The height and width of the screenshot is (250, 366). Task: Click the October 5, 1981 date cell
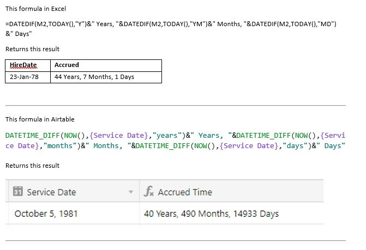point(74,214)
